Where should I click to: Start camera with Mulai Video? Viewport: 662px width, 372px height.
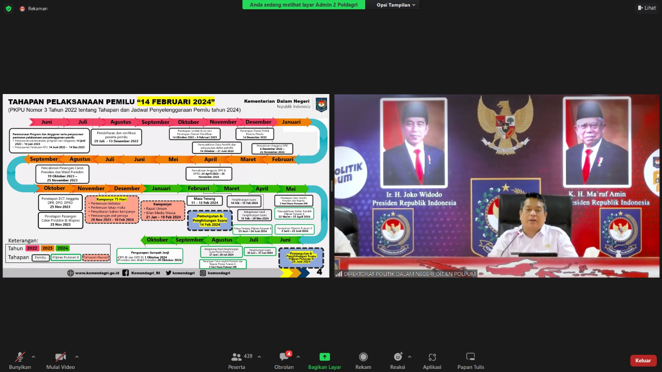61,361
